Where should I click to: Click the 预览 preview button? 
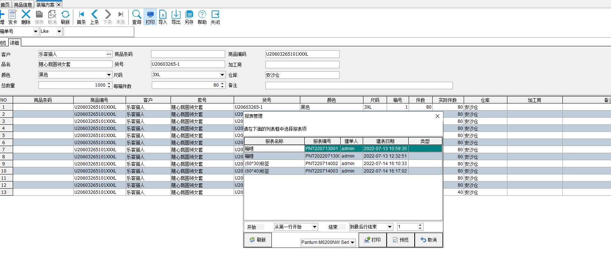pos(400,240)
